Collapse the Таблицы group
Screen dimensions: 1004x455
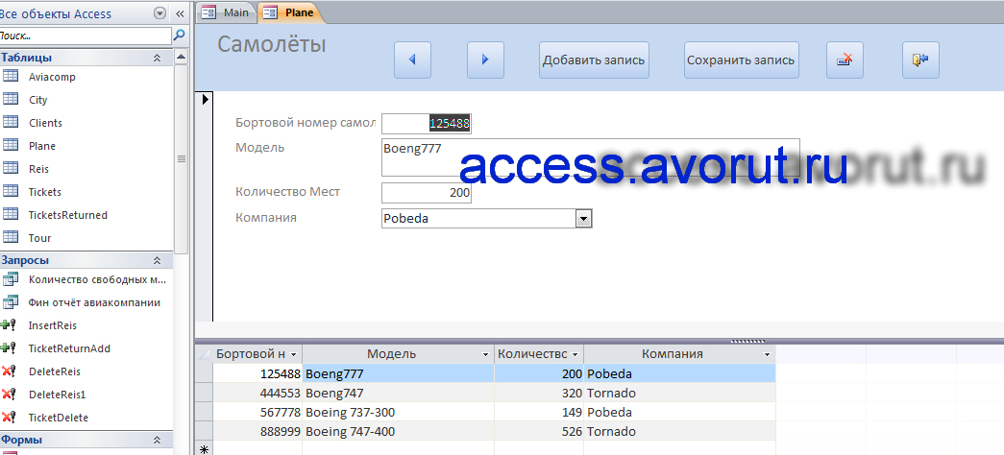point(157,58)
